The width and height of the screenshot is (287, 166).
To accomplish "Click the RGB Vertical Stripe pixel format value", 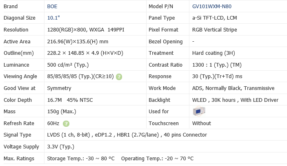I will (x=214, y=30).
